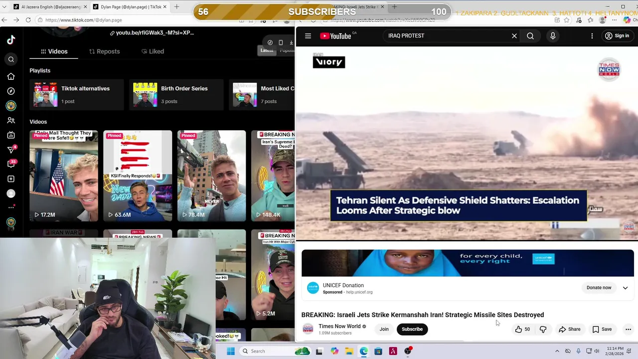
Task: Expand UNICEF ad options chevron
Action: (625, 288)
